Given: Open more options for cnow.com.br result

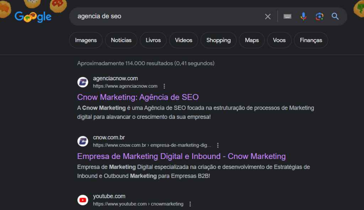Looking at the screenshot, I should [218, 145].
